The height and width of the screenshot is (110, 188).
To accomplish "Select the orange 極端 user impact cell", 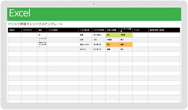I will click(126, 44).
